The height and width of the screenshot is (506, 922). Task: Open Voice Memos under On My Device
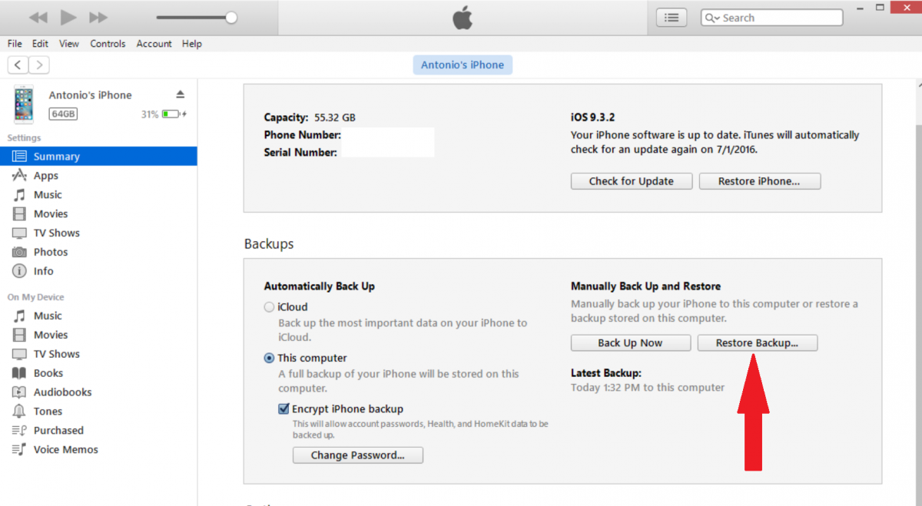click(x=65, y=450)
